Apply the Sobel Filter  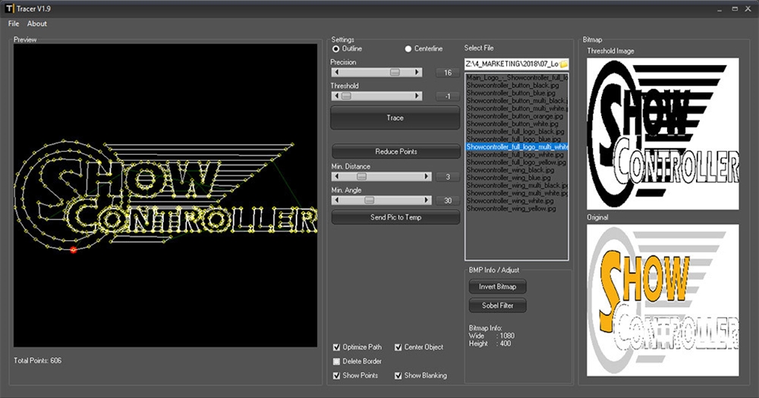click(497, 306)
